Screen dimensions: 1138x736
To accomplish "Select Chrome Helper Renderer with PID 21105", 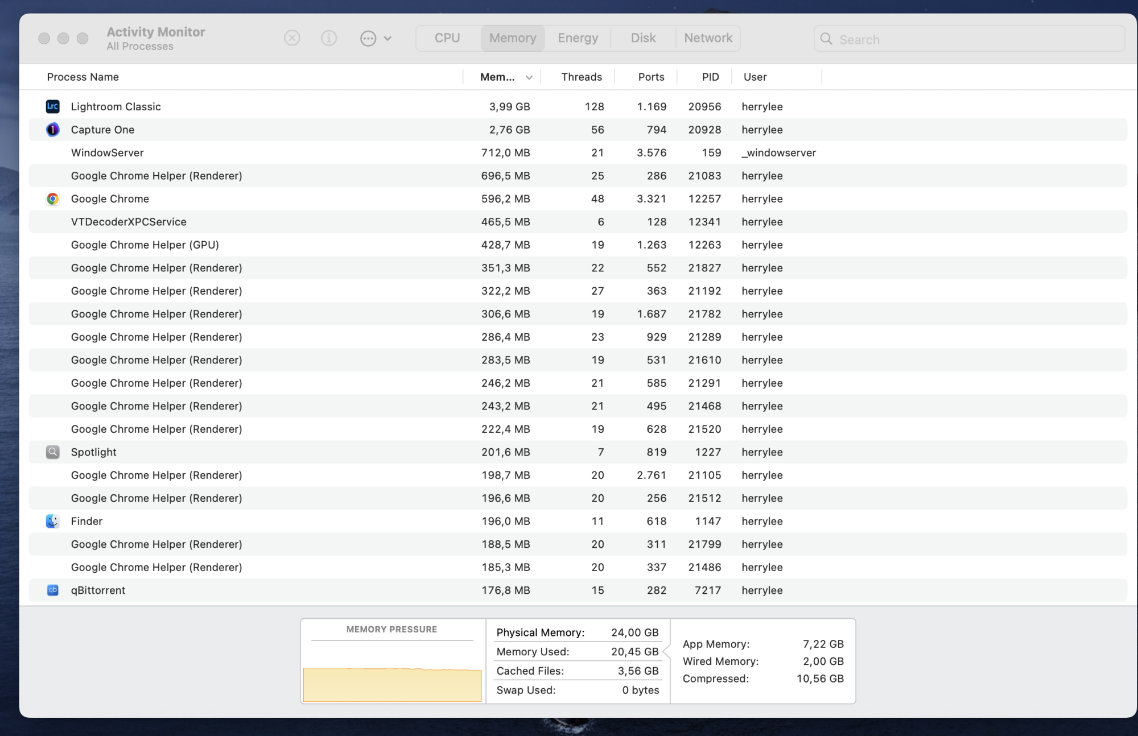I will pyautogui.click(x=578, y=475).
